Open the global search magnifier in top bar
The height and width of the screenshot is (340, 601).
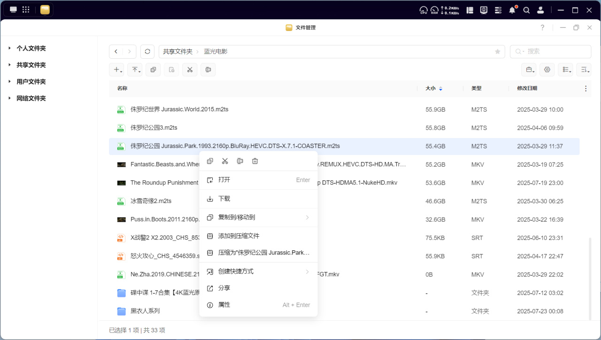point(526,10)
